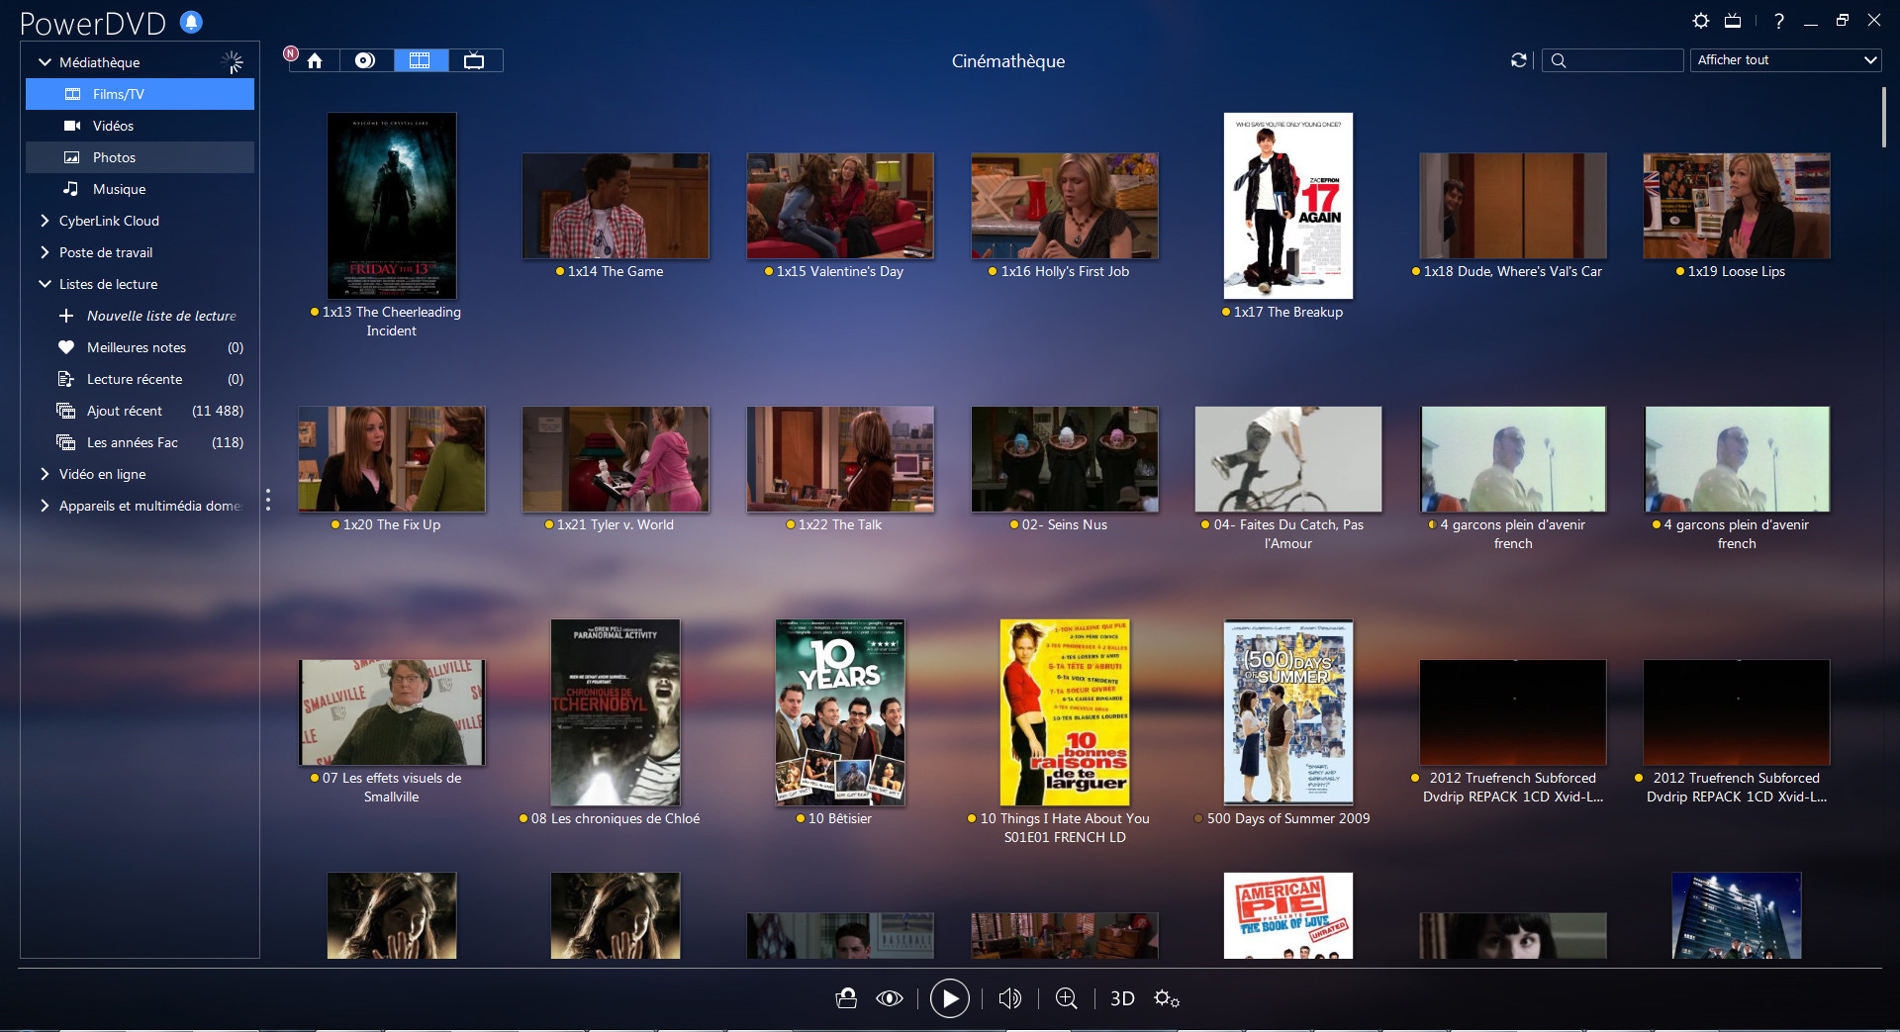The image size is (1900, 1032).
Task: Select 1x16 Holly's First Job thumbnail
Action: 1065,206
